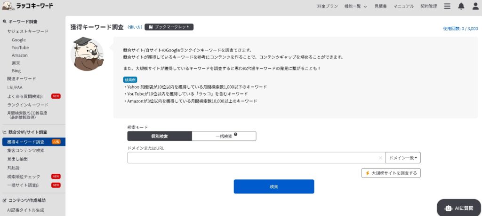Click 大規模サイトを調査する button
The width and height of the screenshot is (482, 216).
(391, 173)
